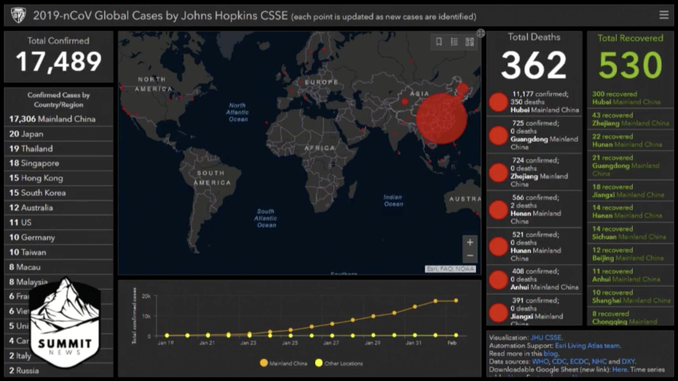Open the WHO data source link

click(x=540, y=361)
